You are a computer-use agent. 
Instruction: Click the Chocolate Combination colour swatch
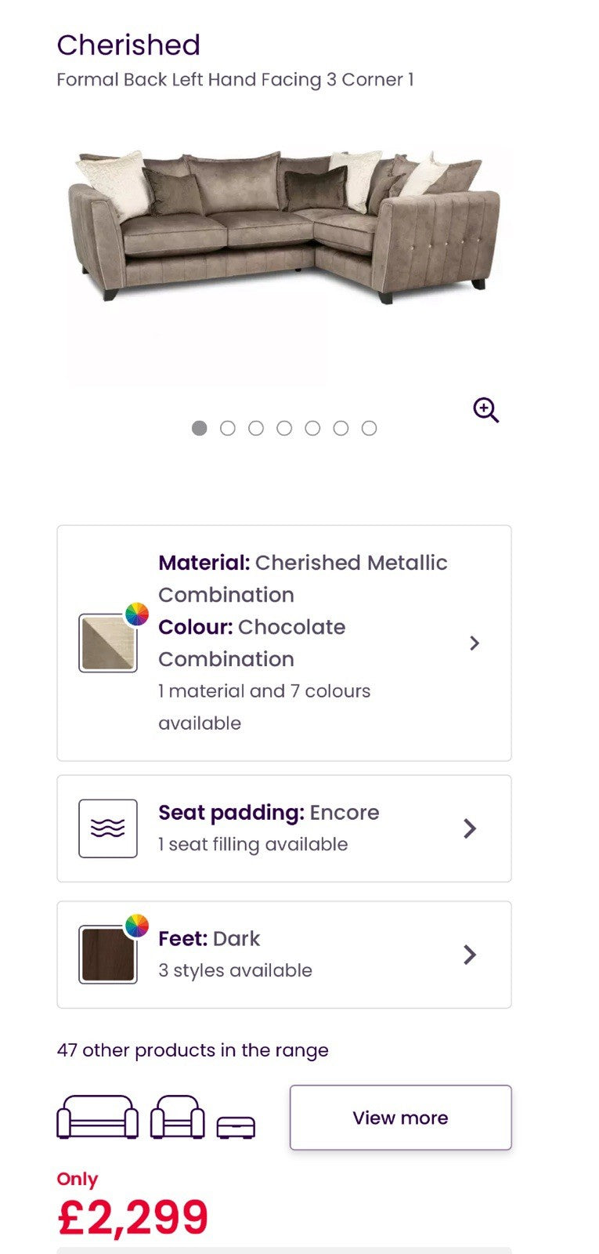point(106,644)
